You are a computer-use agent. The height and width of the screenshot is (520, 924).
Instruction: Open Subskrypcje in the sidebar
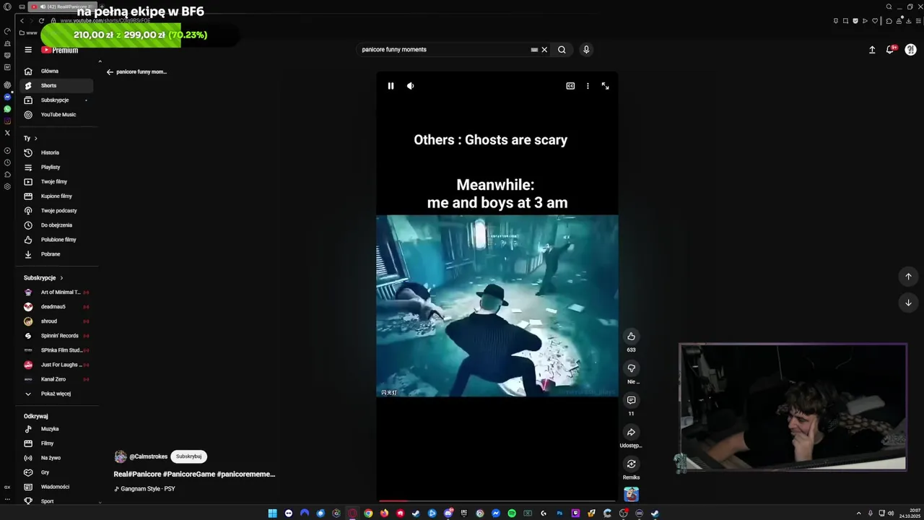[x=56, y=100]
